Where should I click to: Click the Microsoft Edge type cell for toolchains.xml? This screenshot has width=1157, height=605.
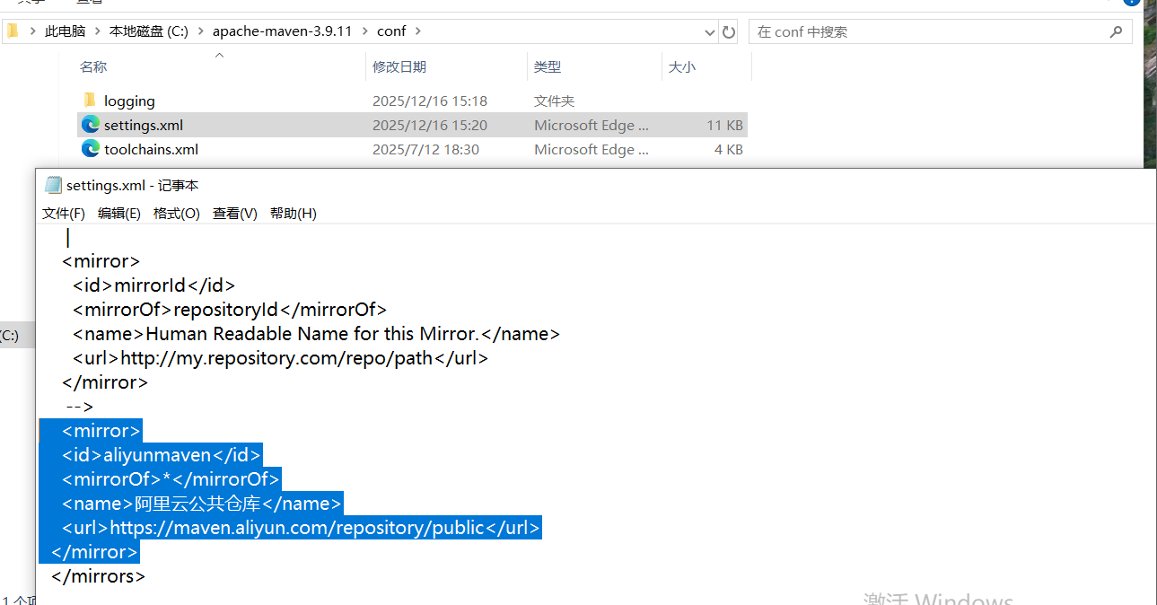(x=592, y=150)
